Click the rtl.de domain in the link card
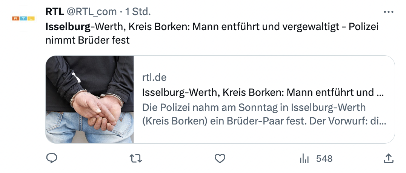 point(154,77)
